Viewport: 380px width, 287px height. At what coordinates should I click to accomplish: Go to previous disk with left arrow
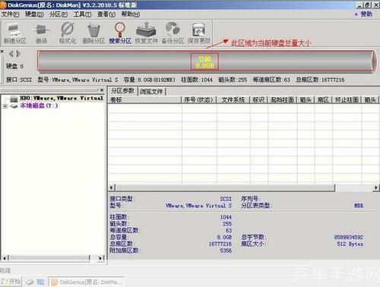tap(11, 54)
